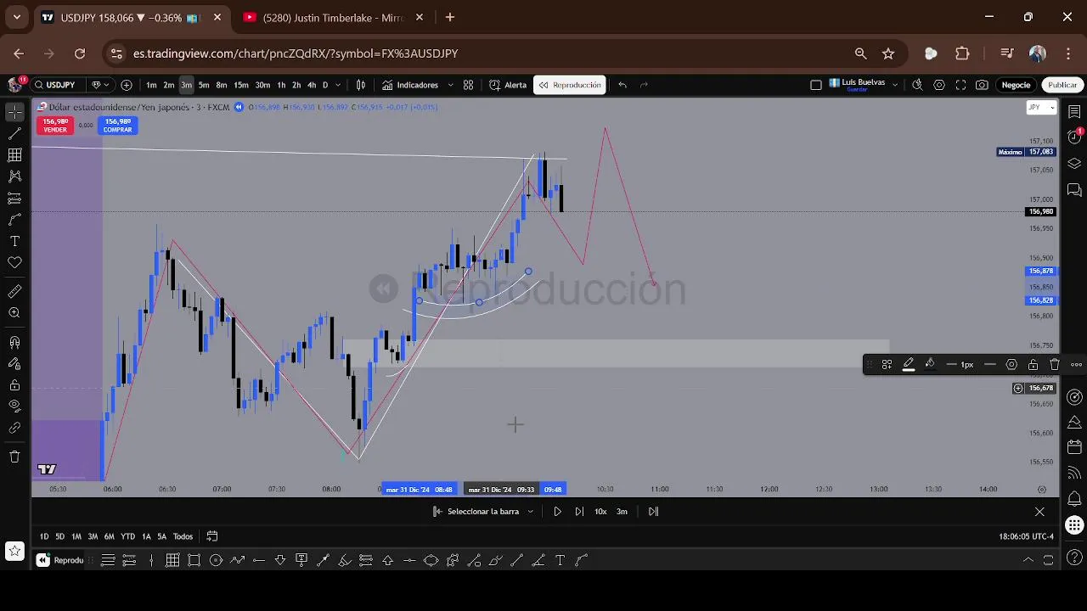Image resolution: width=1087 pixels, height=611 pixels.
Task: Click the add symbol plus icon
Action: 127,85
